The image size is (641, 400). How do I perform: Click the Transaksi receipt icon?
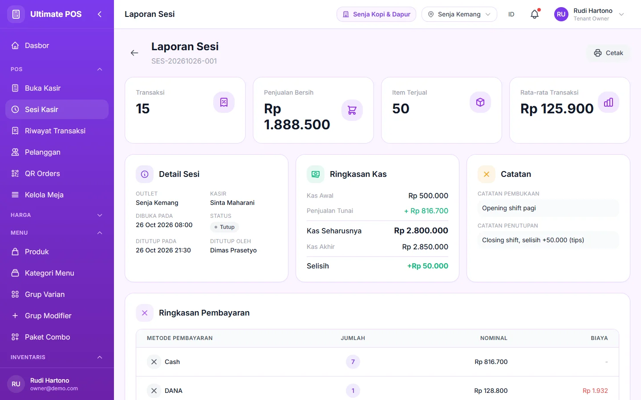224,102
